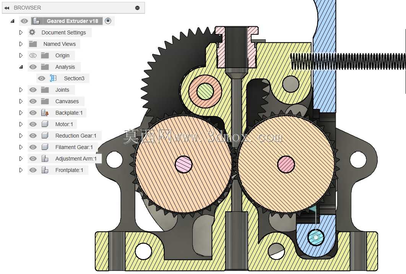
Task: Select the Named Views tree item
Action: (x=60, y=44)
